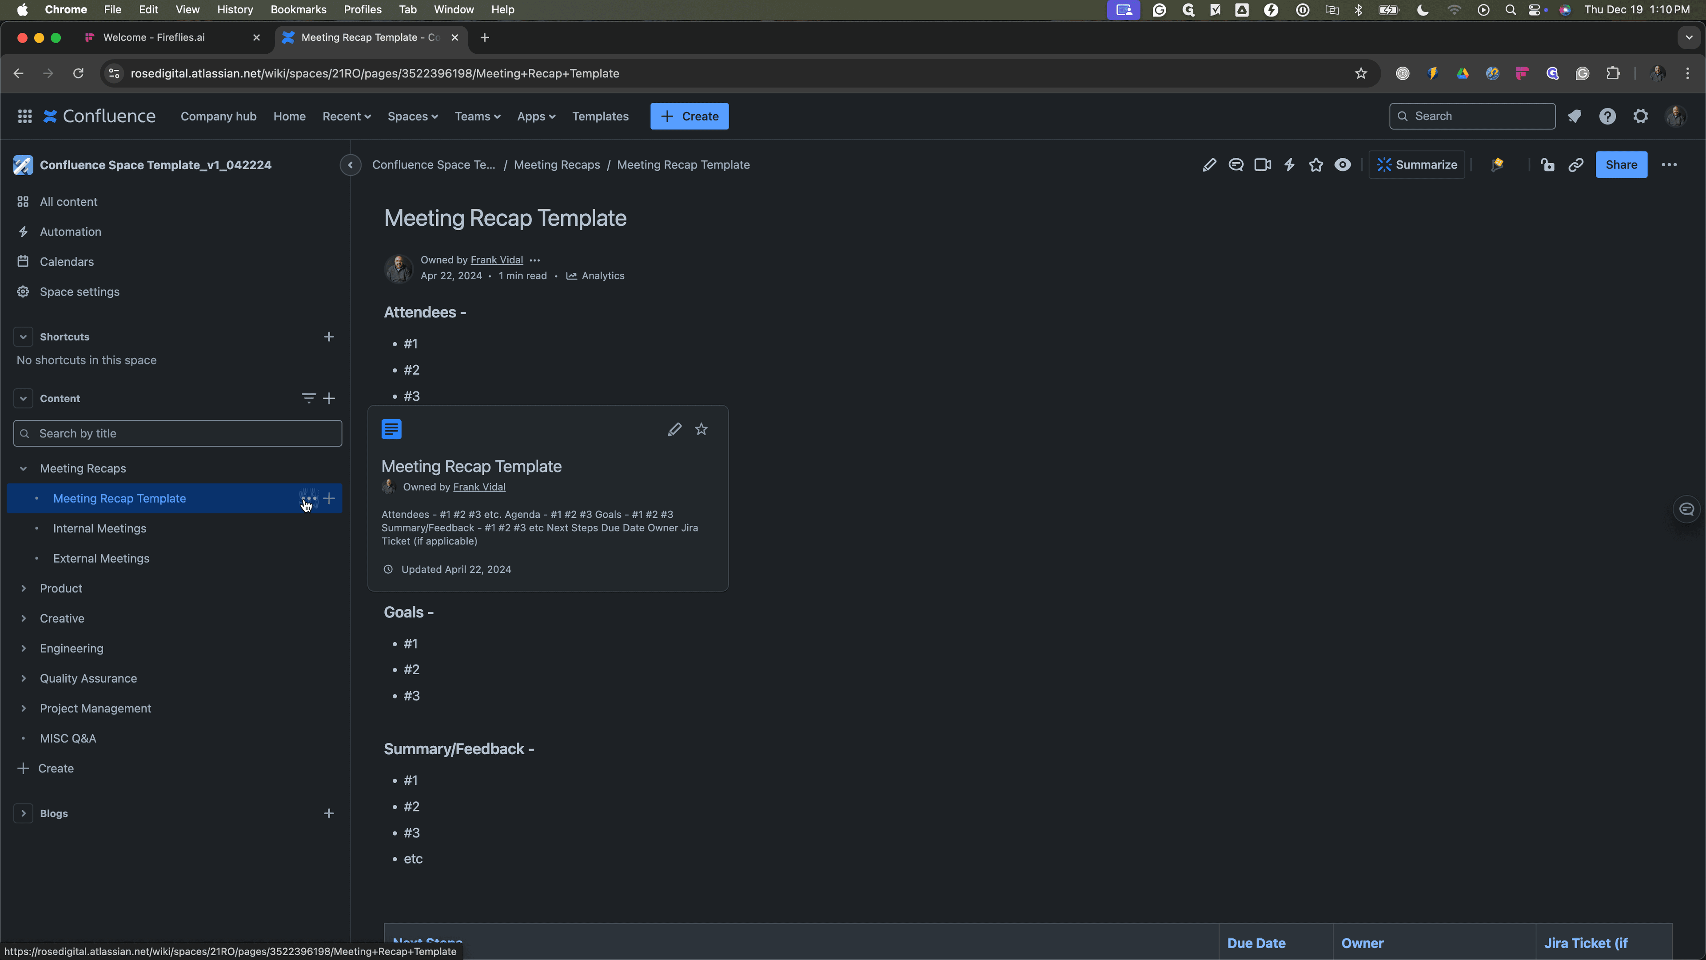Click the blue Share button
1706x960 pixels.
point(1621,165)
